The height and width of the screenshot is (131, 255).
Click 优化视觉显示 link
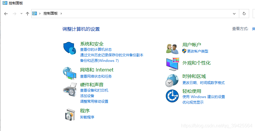(x=193, y=102)
